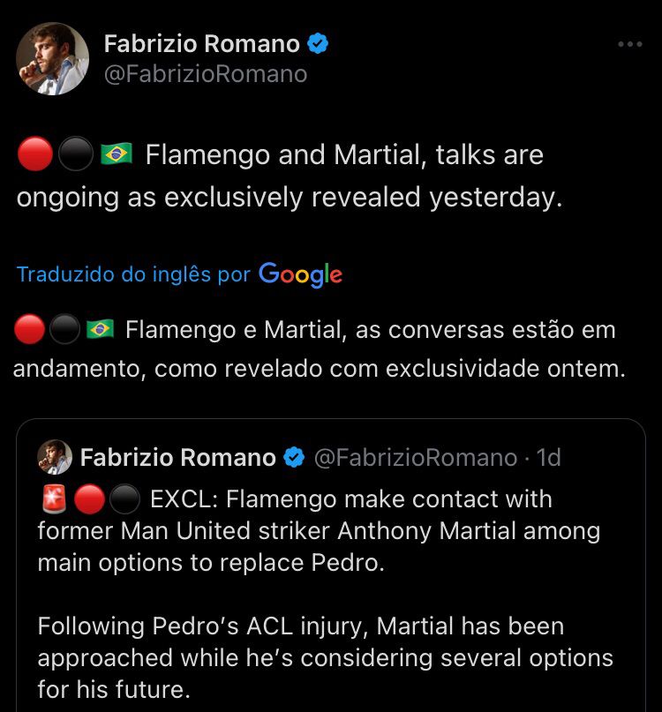Viewport: 662px width, 712px height.
Task: Click the Fabrizio Romano name in the quoted tweet
Action: (177, 457)
